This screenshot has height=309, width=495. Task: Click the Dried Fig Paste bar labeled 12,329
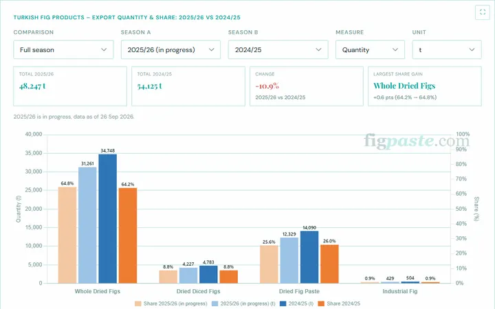289,260
